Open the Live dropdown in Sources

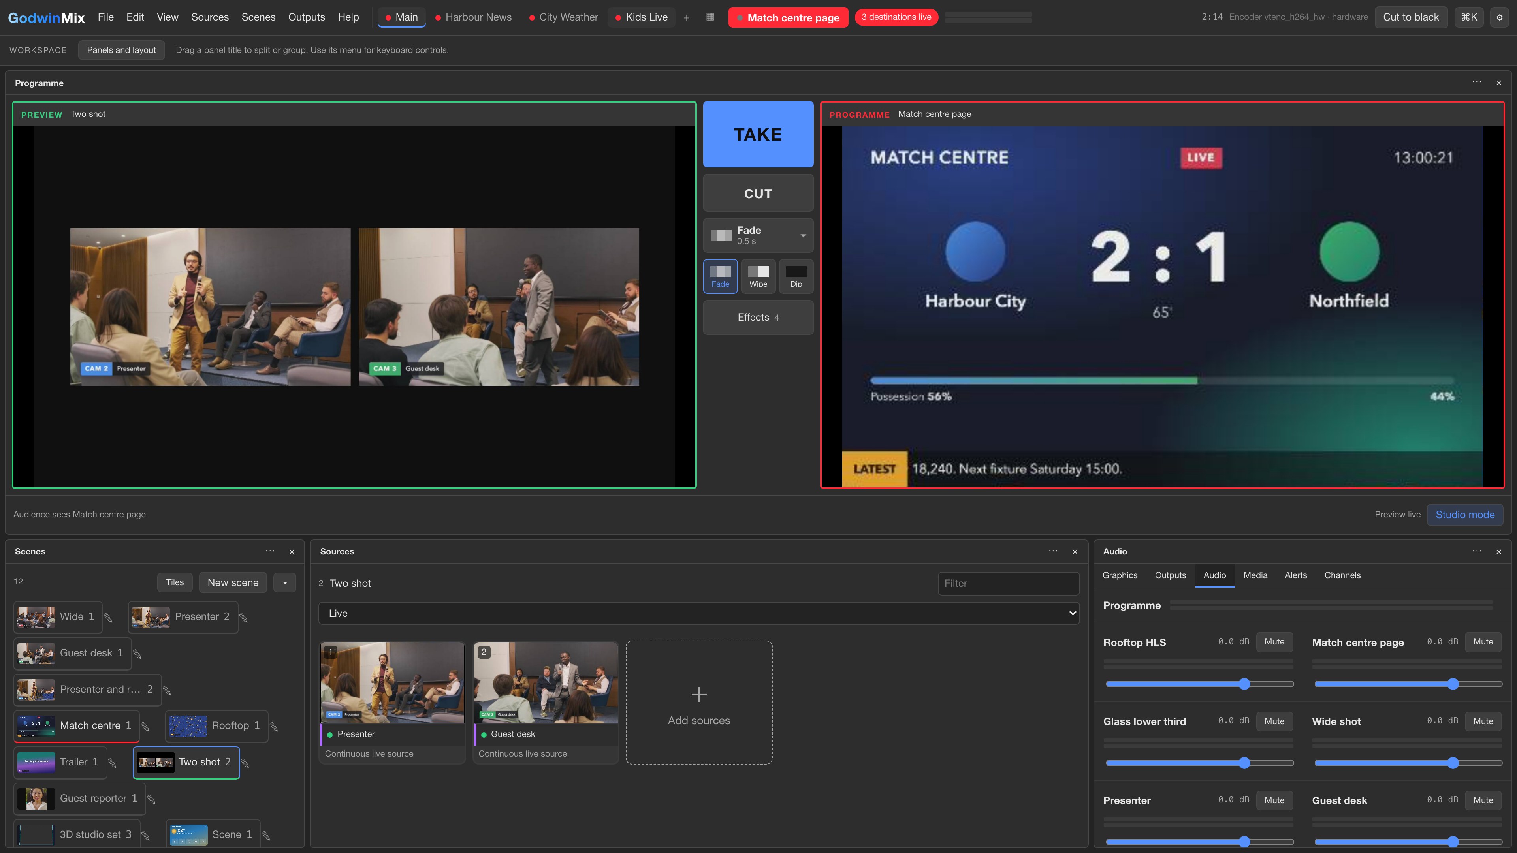[699, 613]
